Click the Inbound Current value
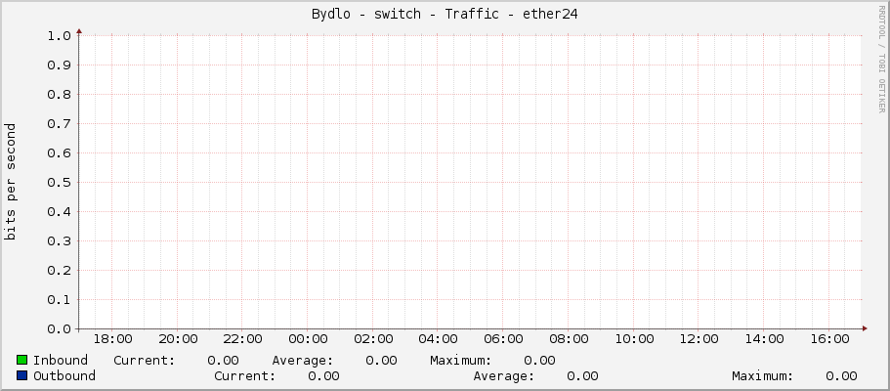Viewport: 890px width, 391px height. pyautogui.click(x=223, y=361)
